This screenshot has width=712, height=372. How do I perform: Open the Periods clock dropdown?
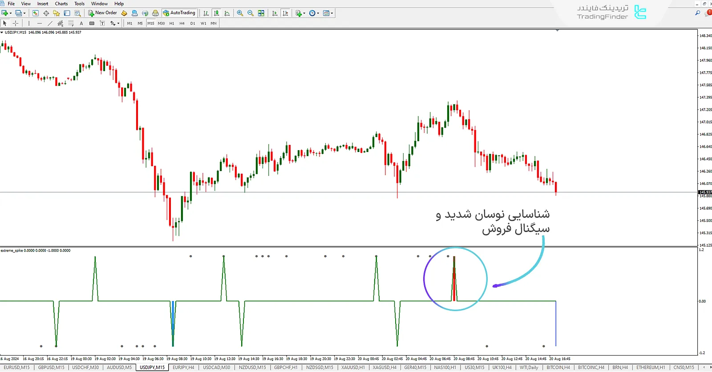314,13
